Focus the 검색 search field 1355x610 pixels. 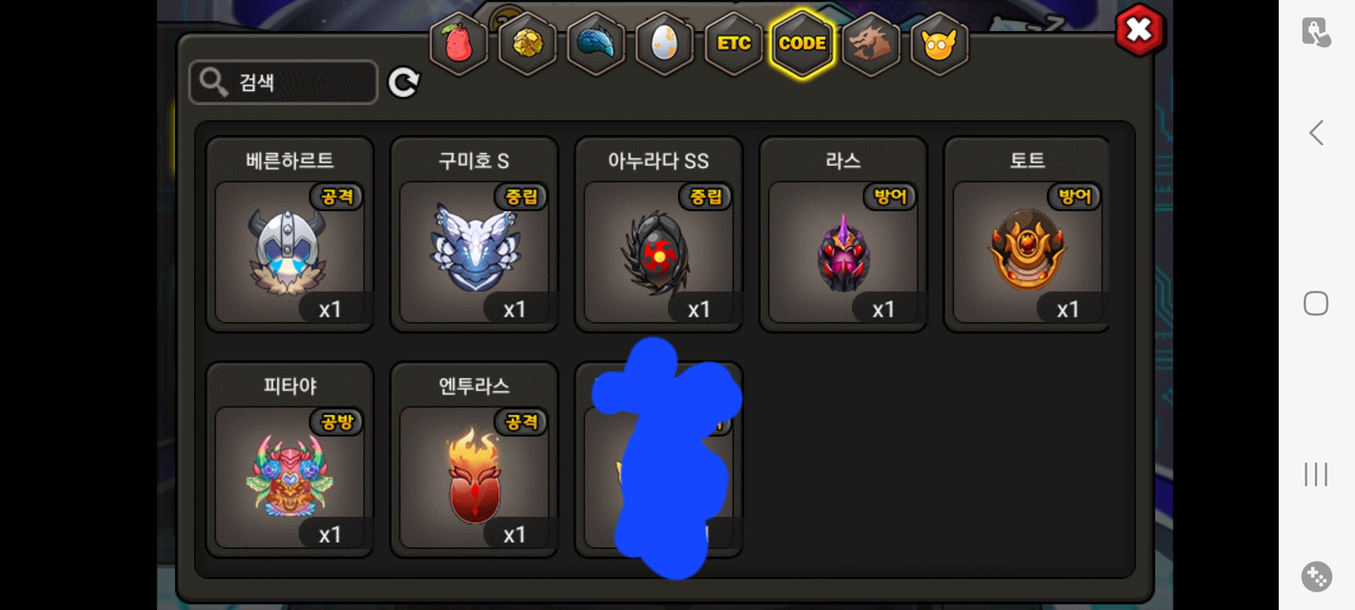[283, 82]
